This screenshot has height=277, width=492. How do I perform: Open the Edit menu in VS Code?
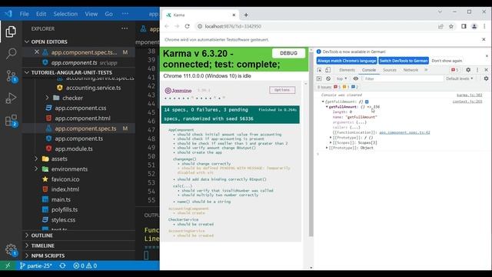point(41,14)
